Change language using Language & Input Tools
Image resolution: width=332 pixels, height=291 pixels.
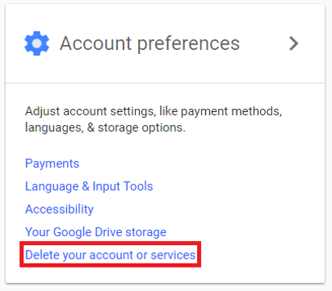click(89, 186)
